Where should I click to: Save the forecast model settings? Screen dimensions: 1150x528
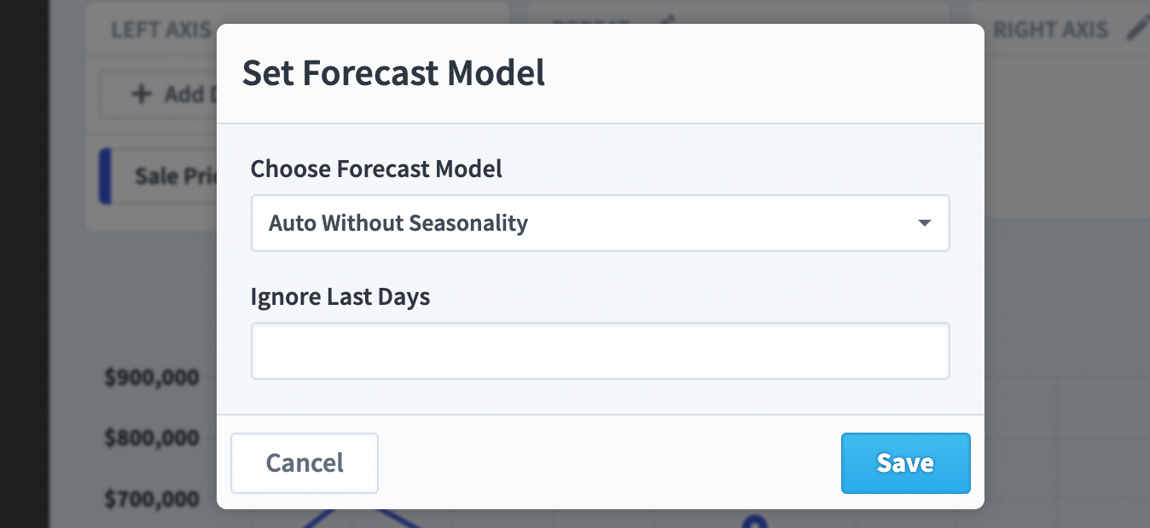tap(905, 463)
